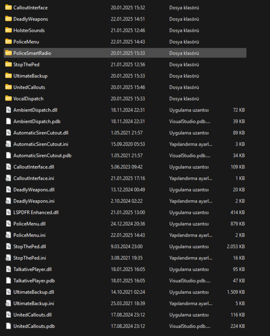Select the LSPDFR Enhanced.dll file name
The image size is (270, 336).
(x=36, y=212)
